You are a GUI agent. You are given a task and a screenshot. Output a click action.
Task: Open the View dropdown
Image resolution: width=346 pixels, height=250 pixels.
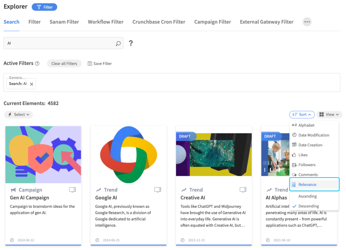point(329,114)
